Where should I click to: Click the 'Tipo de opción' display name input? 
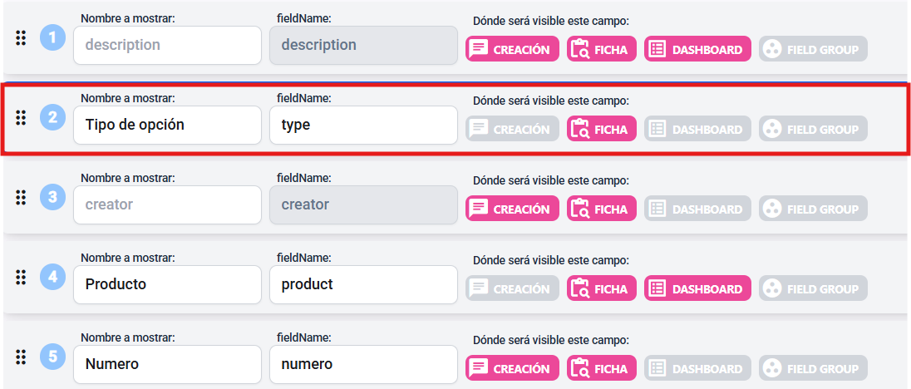pyautogui.click(x=167, y=126)
